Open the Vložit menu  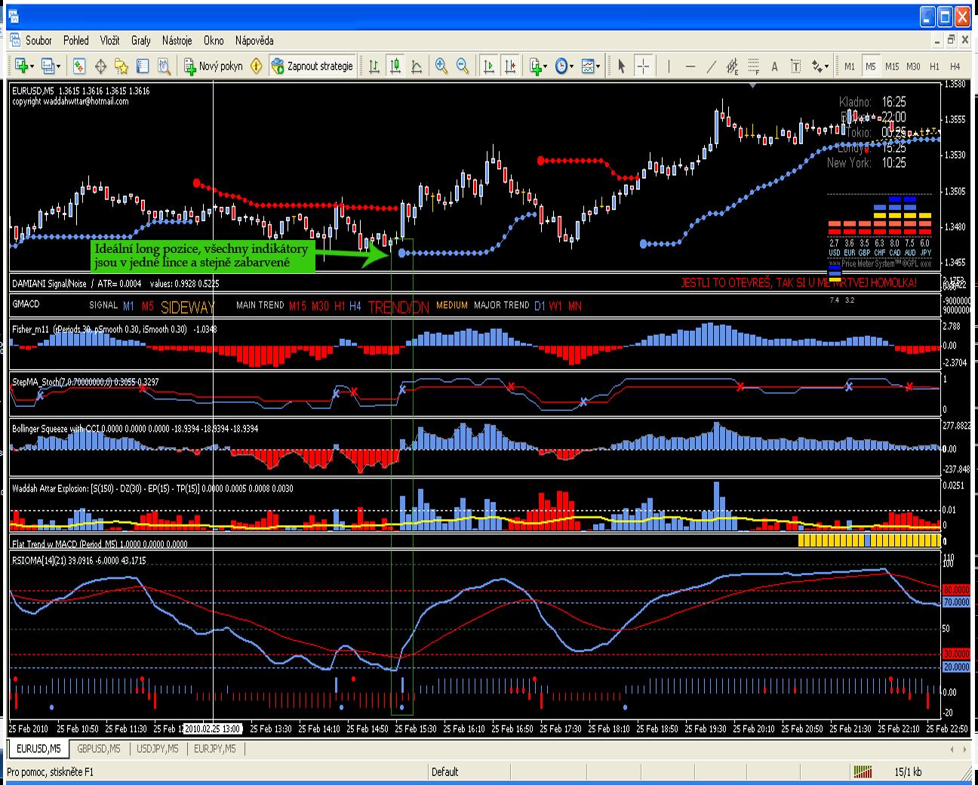tap(110, 41)
